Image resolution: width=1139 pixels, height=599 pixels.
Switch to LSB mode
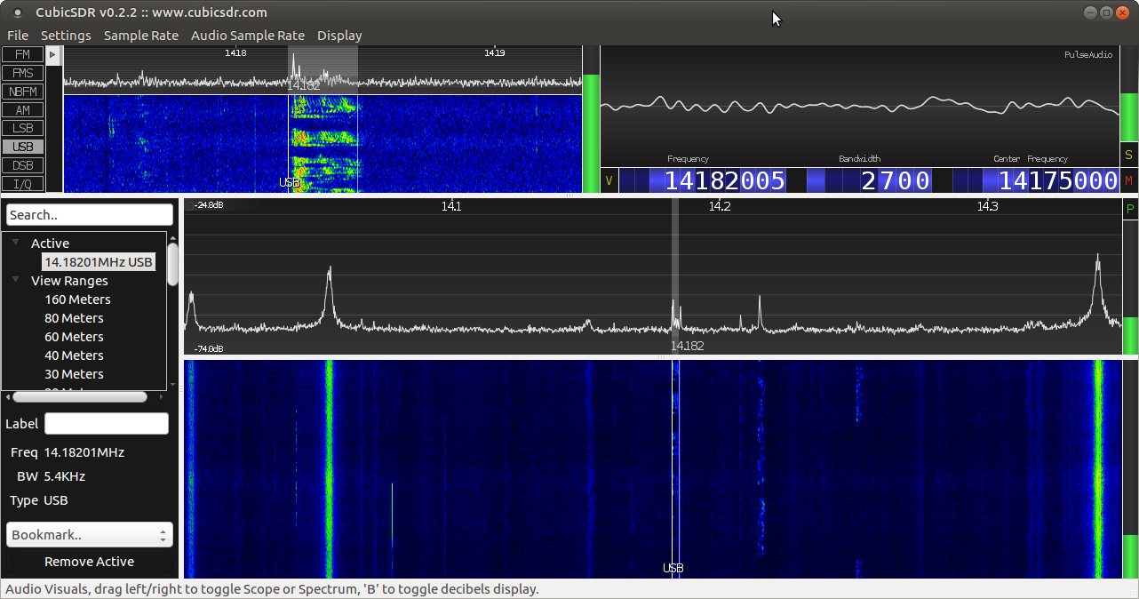click(22, 128)
